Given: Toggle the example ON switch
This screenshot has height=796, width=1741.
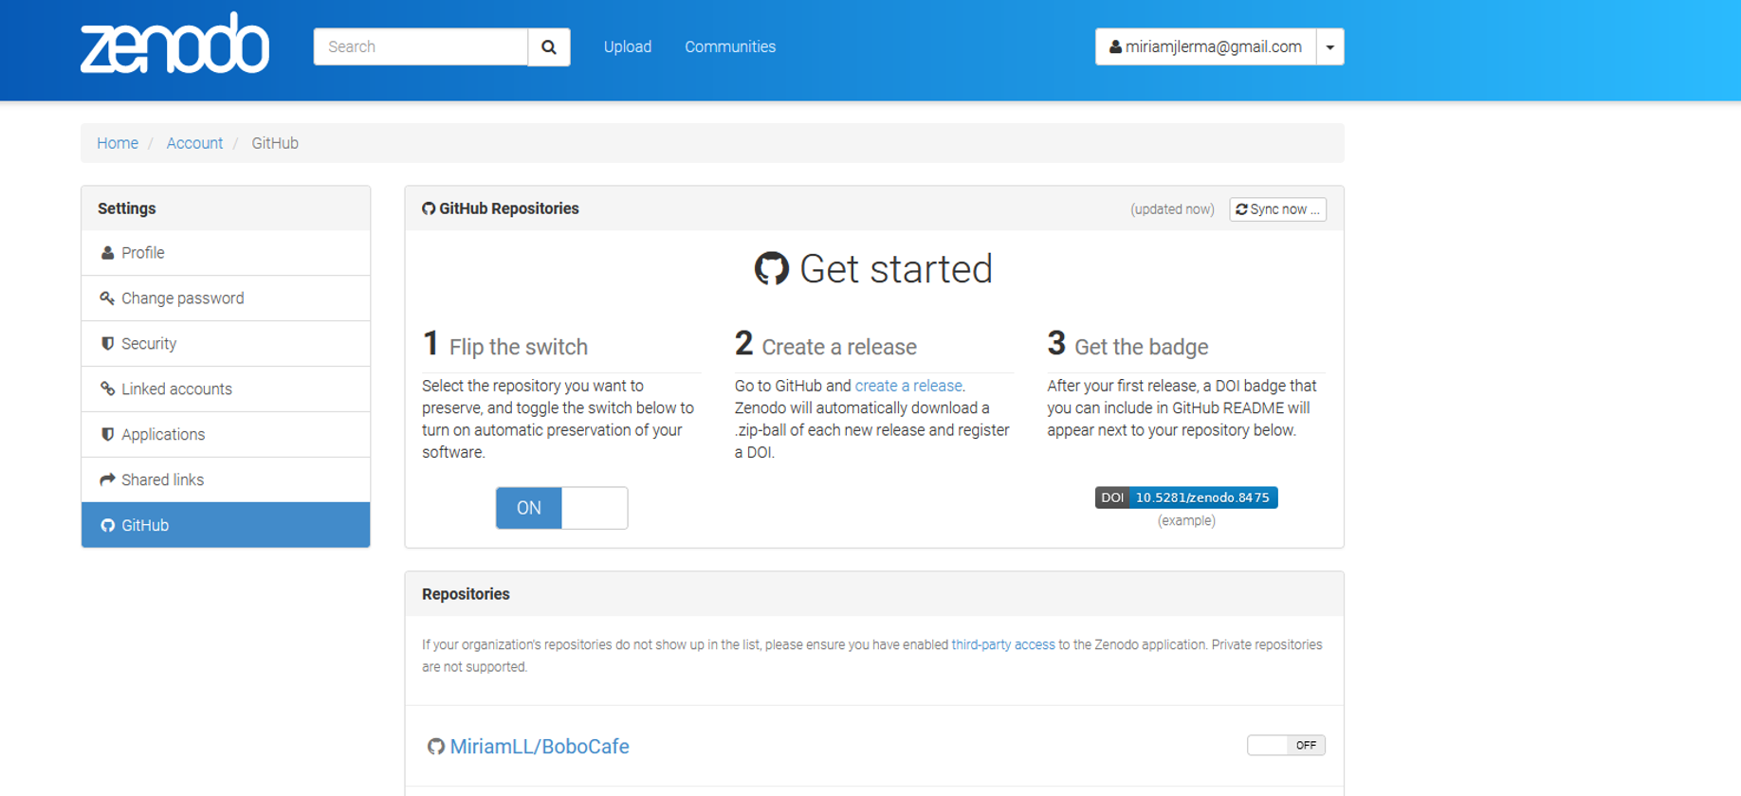Looking at the screenshot, I should [561, 508].
